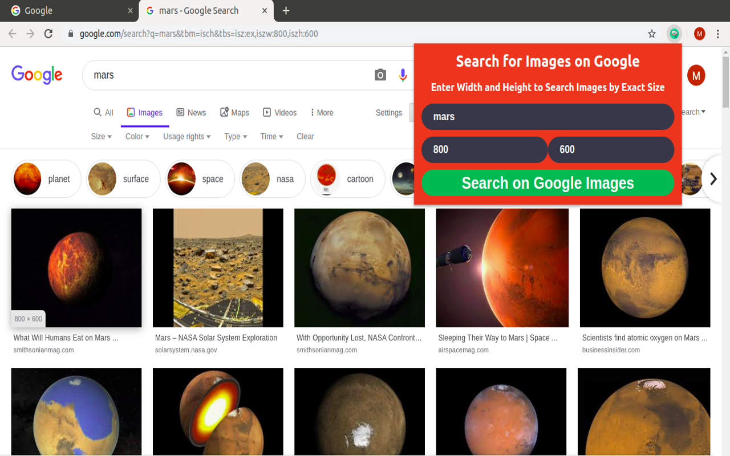Click solarsystem.nasa.gov source text
The height and width of the screenshot is (456, 730).
186,350
